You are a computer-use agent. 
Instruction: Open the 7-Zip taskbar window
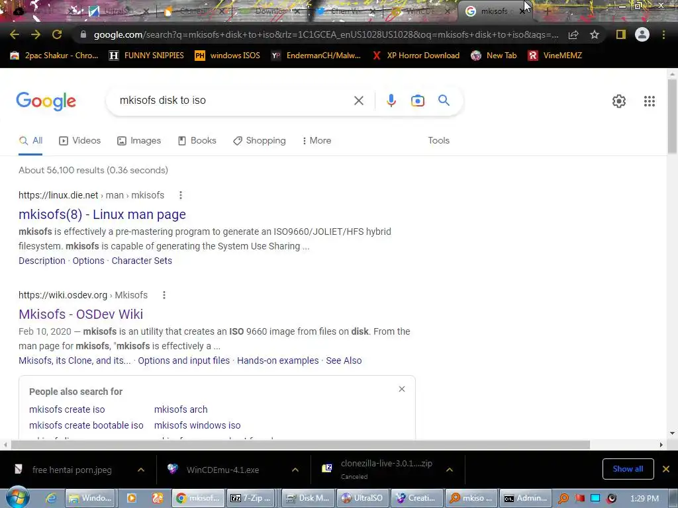click(252, 498)
